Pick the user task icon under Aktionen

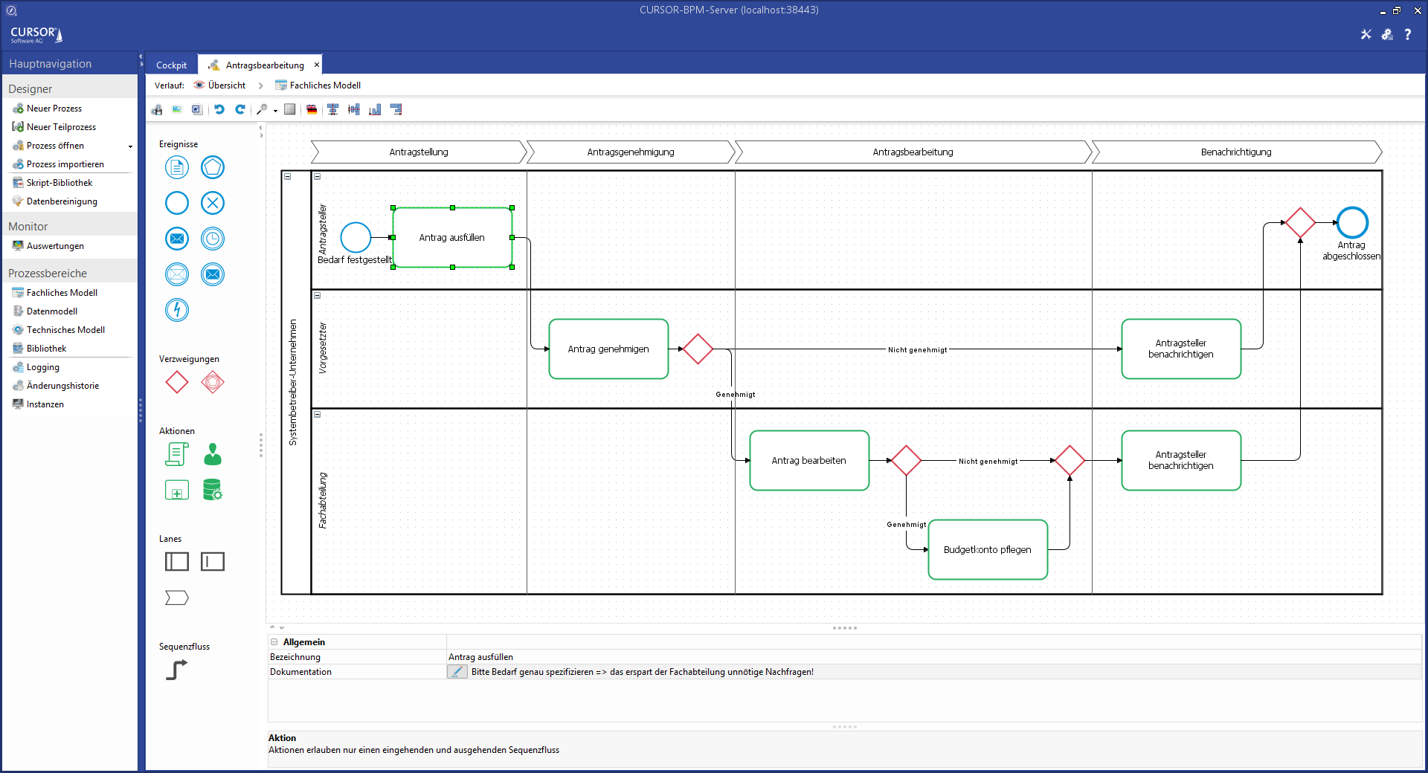[213, 454]
